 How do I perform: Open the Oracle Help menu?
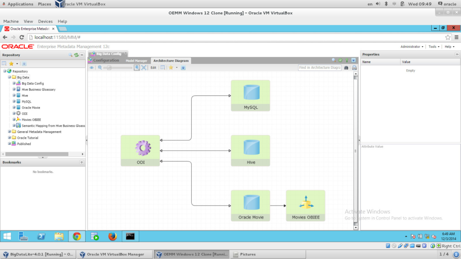coord(449,47)
